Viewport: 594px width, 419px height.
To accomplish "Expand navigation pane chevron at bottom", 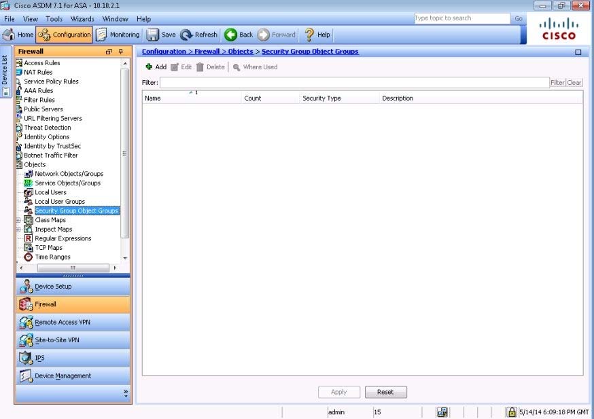I will [125, 393].
